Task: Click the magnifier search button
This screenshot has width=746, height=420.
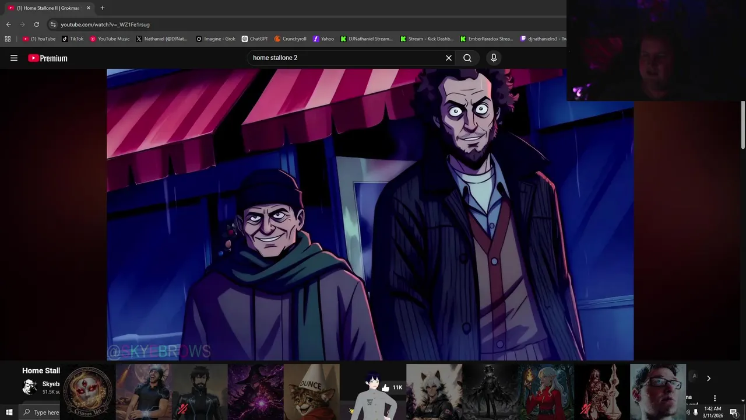Action: coord(467,58)
